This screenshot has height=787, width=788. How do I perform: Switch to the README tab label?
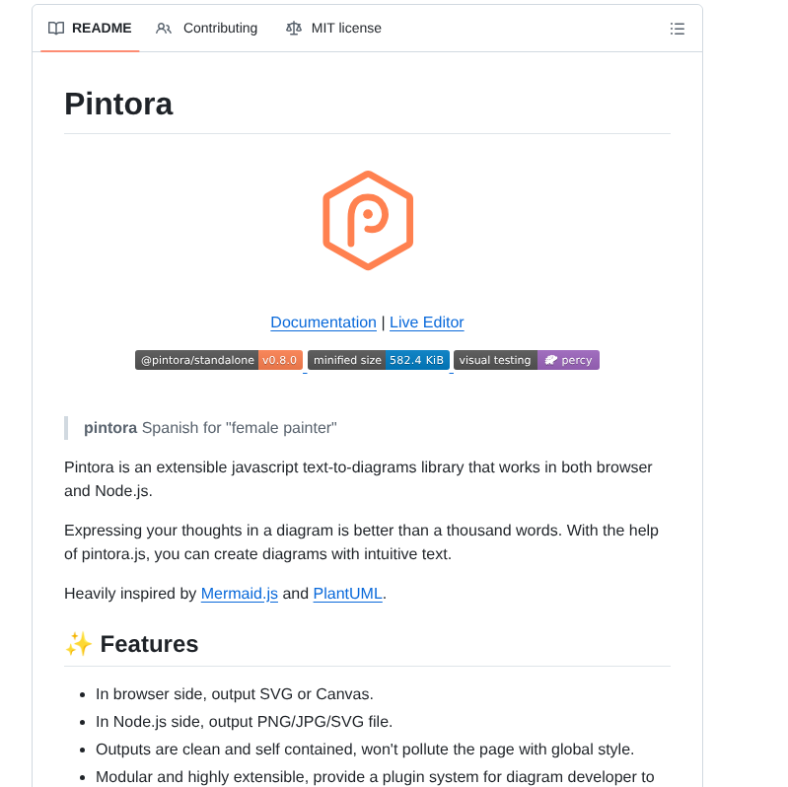point(102,29)
